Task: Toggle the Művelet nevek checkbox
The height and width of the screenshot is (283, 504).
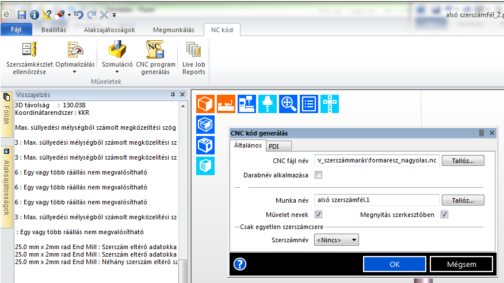Action: coord(318,214)
